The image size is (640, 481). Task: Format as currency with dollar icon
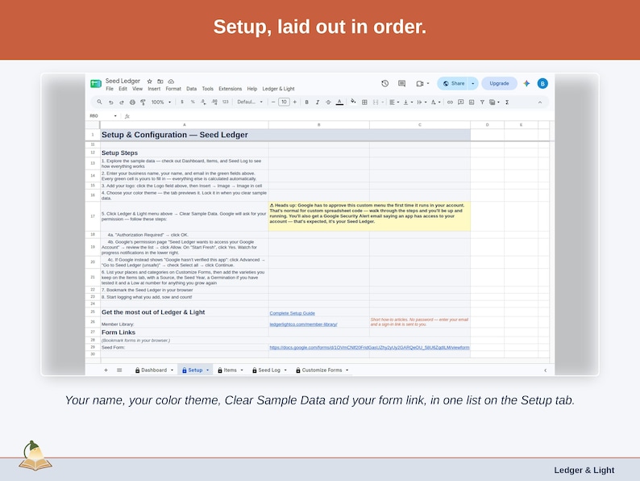182,102
